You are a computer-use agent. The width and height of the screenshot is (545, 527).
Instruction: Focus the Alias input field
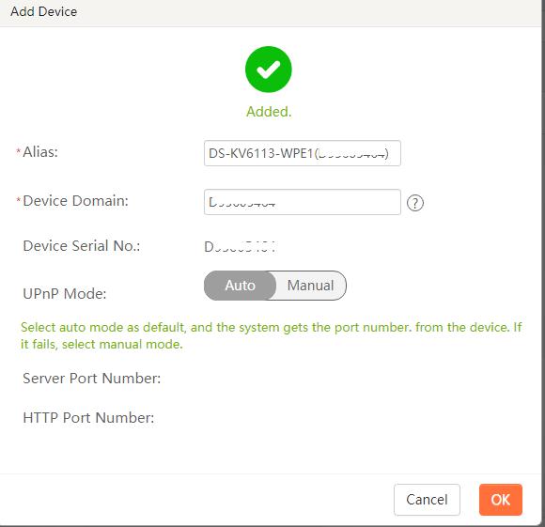(x=303, y=153)
